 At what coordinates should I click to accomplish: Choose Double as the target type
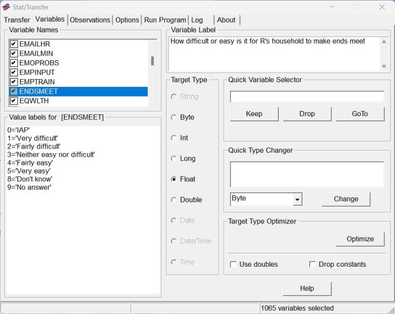174,200
